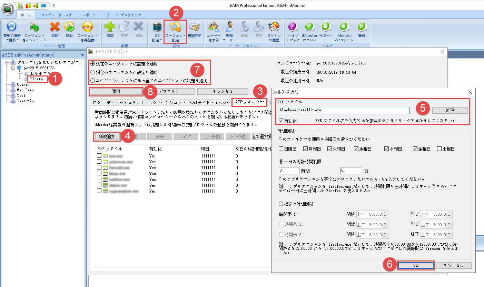Uncheck the 火曜日 checkbox
The image size is (484, 287).
tap(330, 149)
